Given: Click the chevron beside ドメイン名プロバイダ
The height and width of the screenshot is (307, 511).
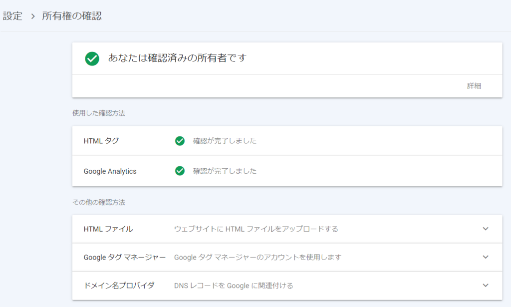Looking at the screenshot, I should [x=485, y=286].
